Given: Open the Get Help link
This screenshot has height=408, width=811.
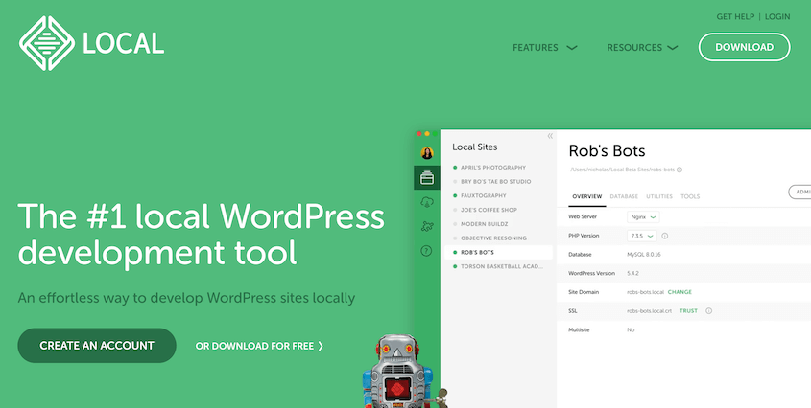Looking at the screenshot, I should (735, 16).
